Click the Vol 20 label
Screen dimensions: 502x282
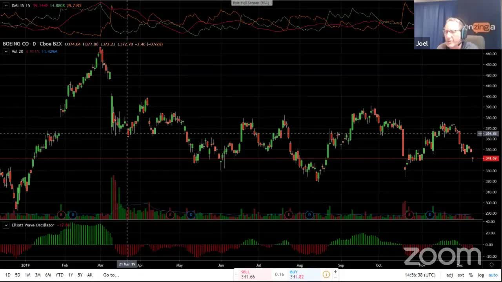17,51
